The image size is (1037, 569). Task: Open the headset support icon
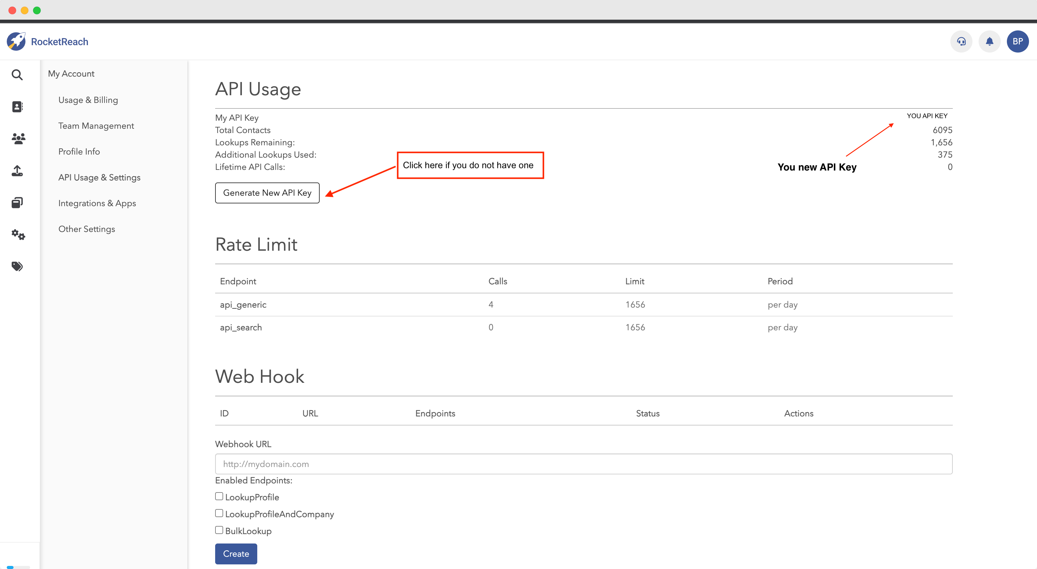pos(961,41)
